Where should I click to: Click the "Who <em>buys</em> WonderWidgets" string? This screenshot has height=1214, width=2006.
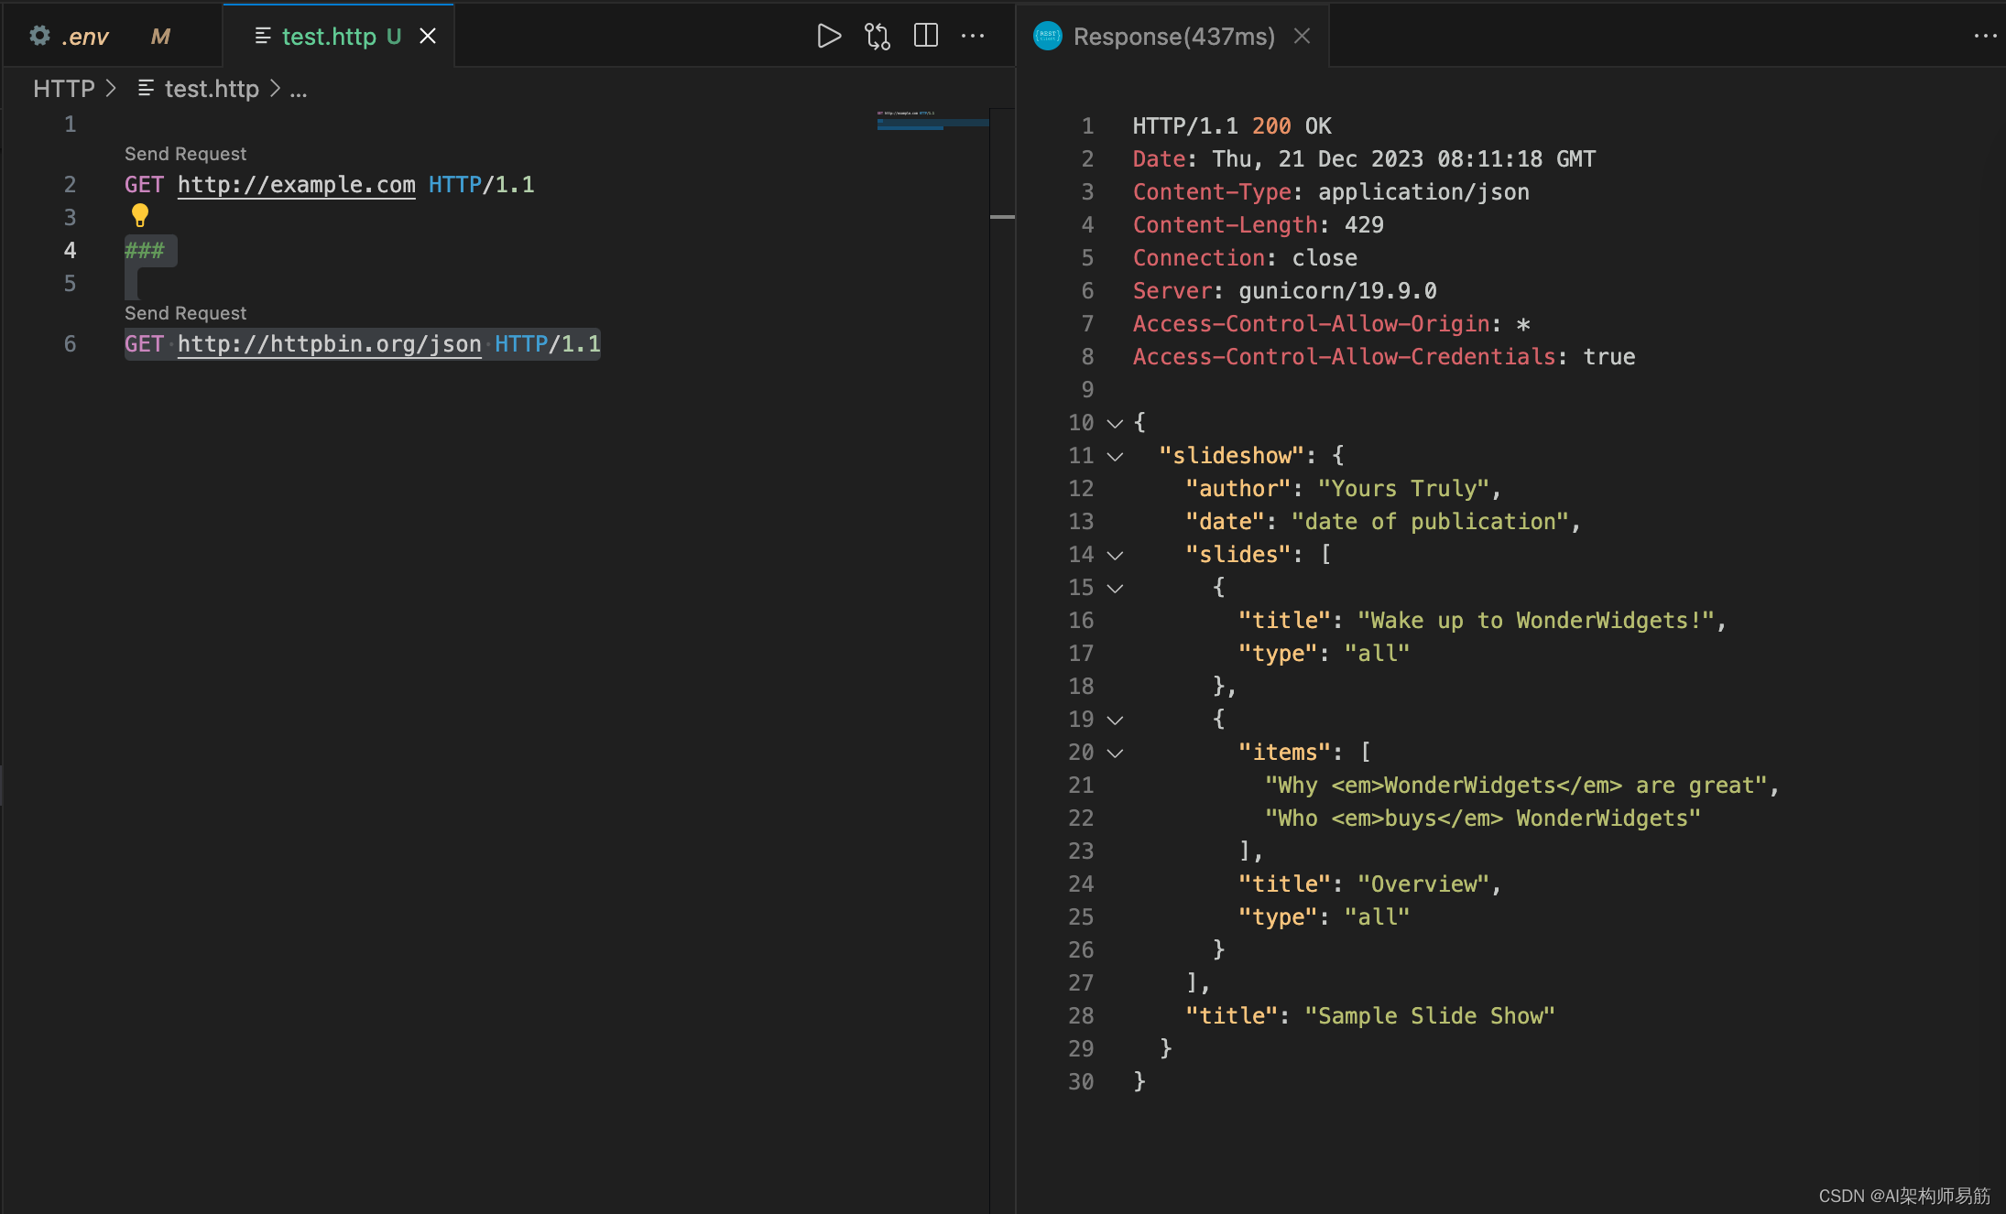pos(1482,818)
